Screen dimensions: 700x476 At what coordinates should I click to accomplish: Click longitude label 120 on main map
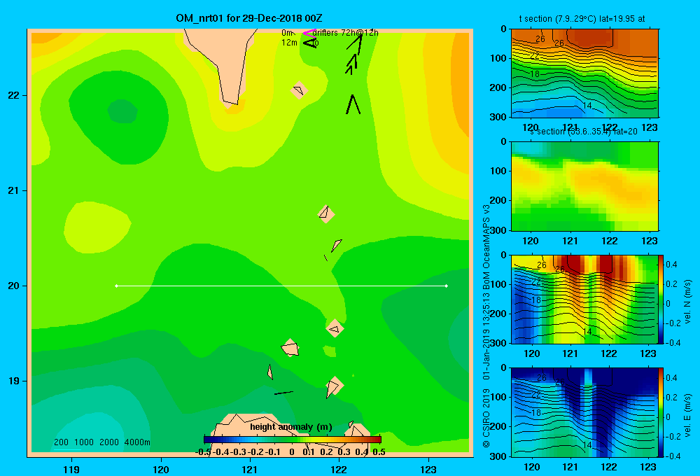(x=161, y=469)
